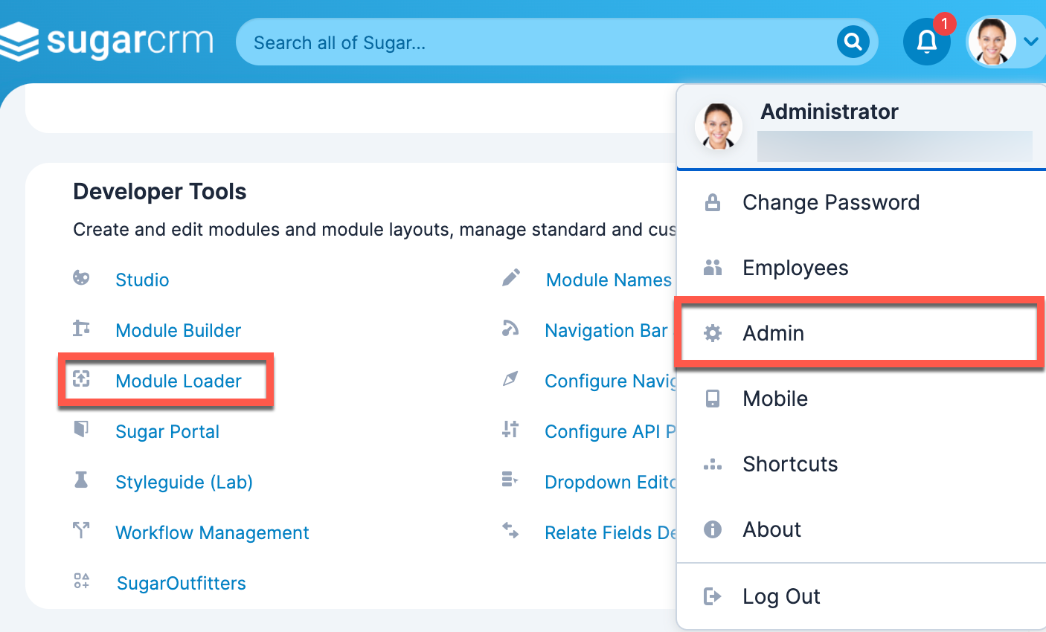Click the Studio palette icon
Image resolution: width=1046 pixels, height=632 pixels.
tap(81, 278)
